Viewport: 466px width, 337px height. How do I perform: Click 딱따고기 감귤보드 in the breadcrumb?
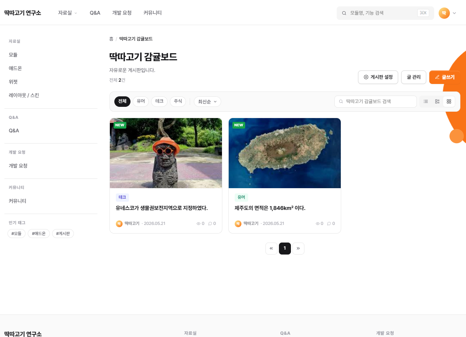[x=136, y=39]
